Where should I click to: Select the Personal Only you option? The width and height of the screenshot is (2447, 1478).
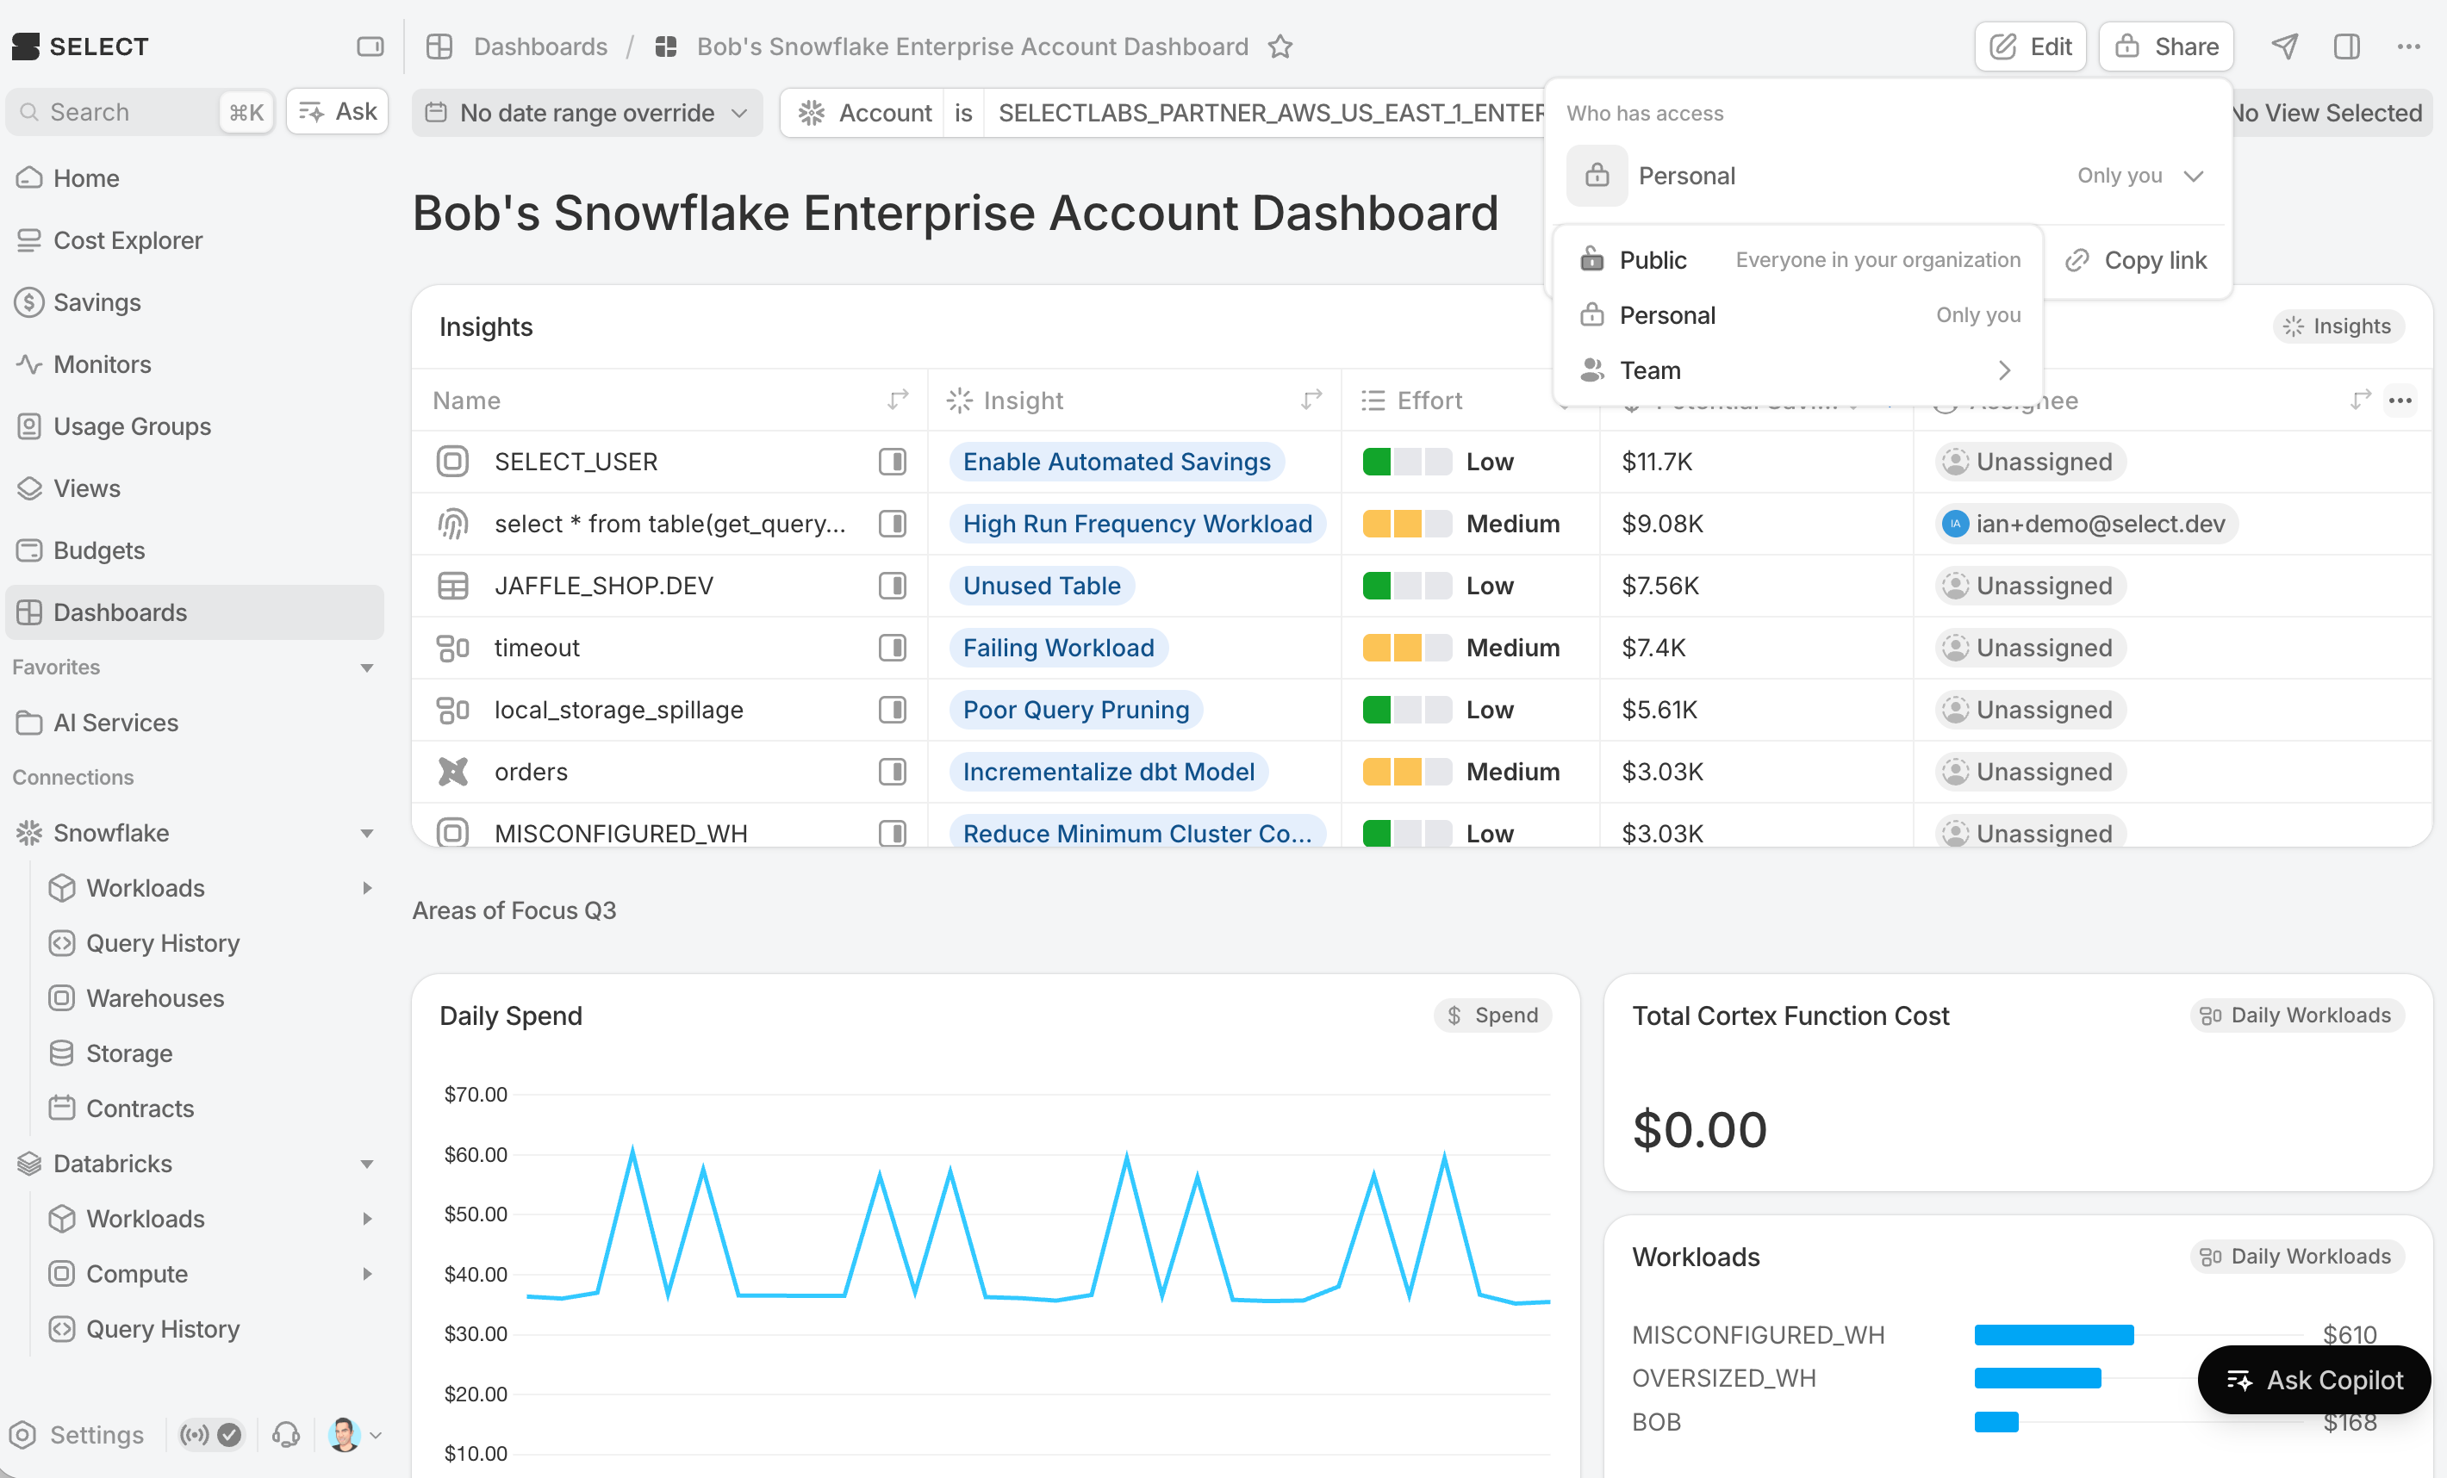point(1798,314)
